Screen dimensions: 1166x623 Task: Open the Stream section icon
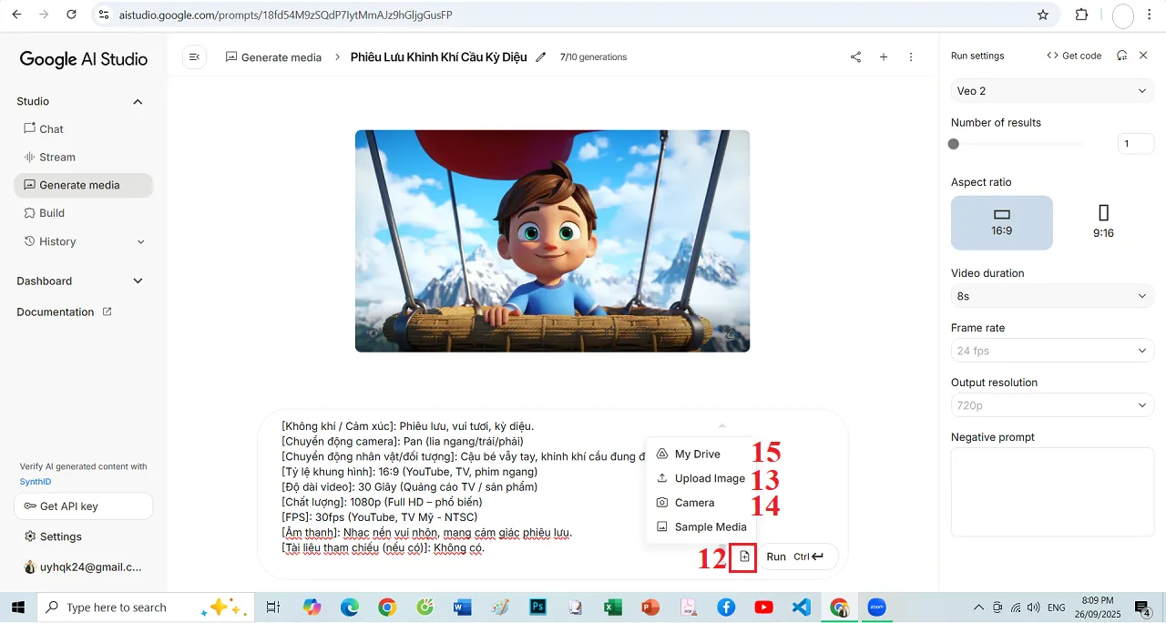[31, 157]
